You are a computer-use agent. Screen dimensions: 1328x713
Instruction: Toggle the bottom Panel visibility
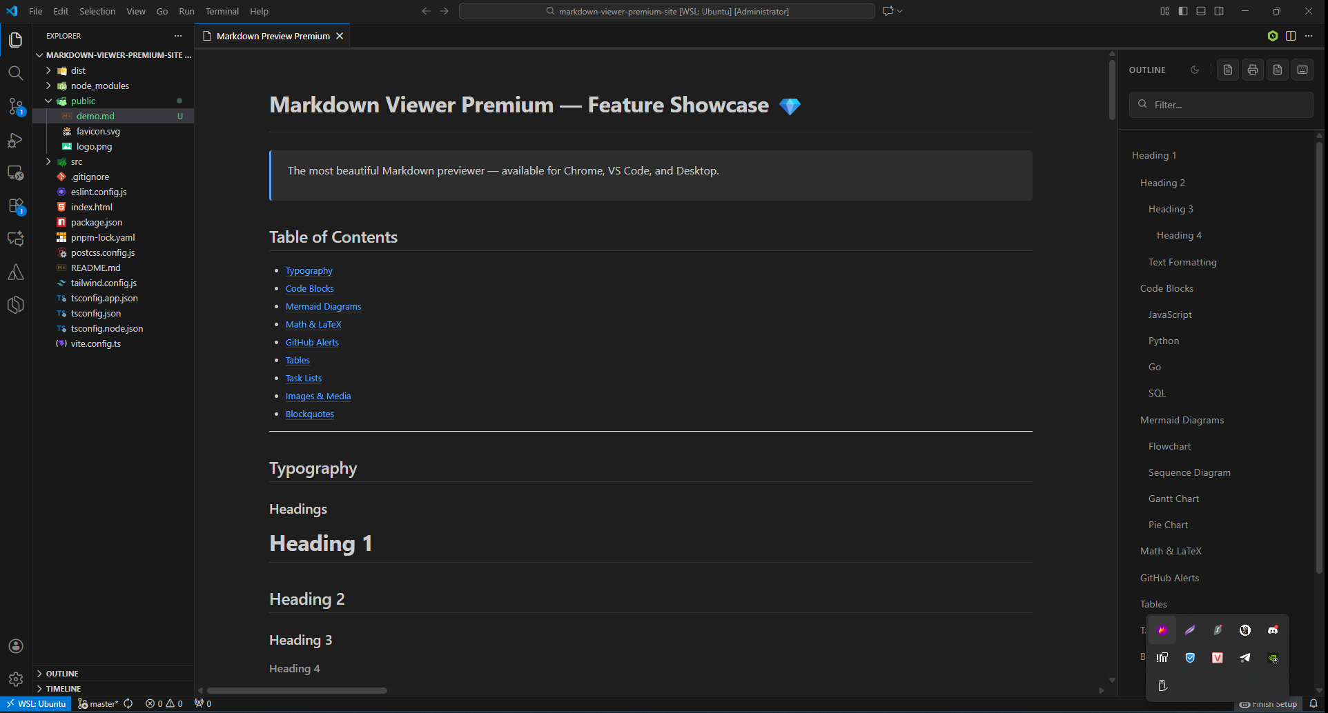[1201, 11]
